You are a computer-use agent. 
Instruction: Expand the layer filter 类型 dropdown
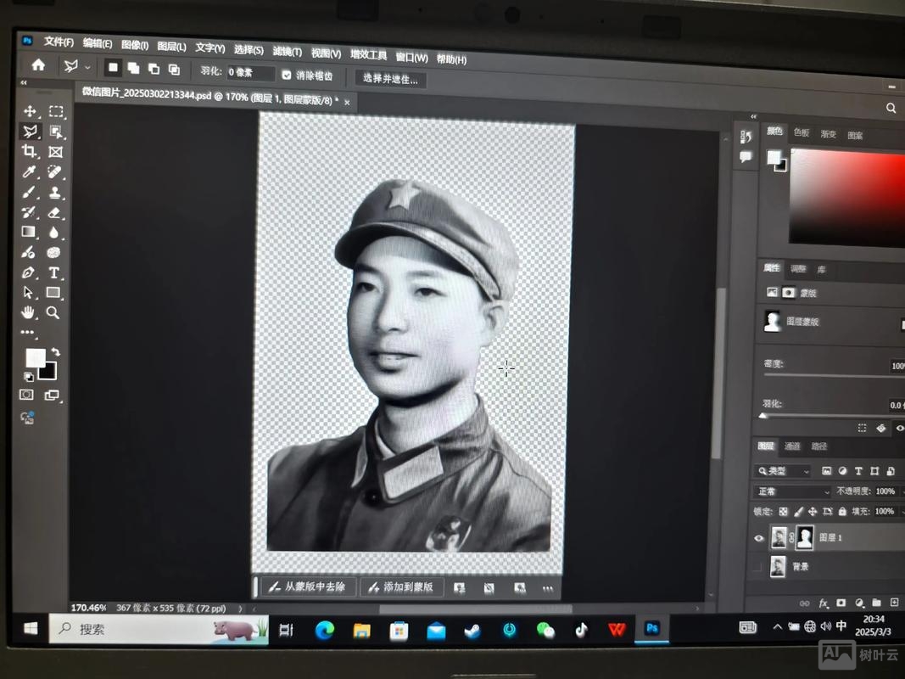pyautogui.click(x=805, y=472)
